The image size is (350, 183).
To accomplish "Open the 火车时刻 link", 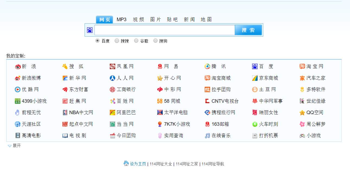I will click(x=269, y=124).
